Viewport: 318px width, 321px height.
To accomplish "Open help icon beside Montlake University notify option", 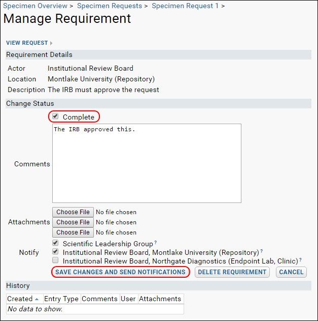I will [x=262, y=251].
